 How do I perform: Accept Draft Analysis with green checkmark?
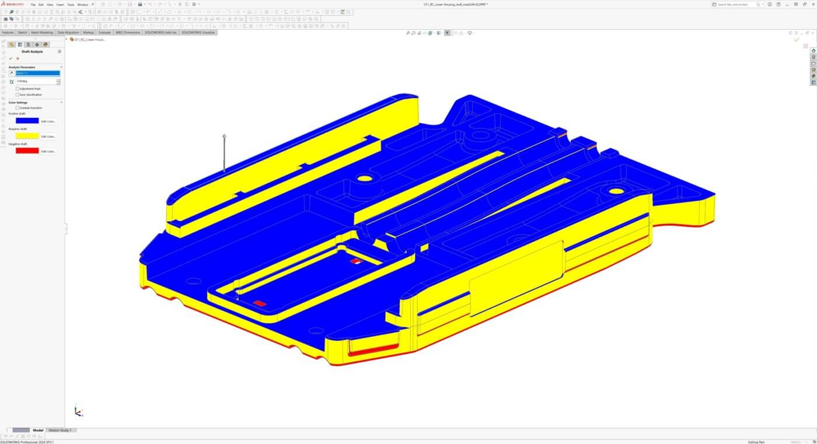tap(11, 58)
